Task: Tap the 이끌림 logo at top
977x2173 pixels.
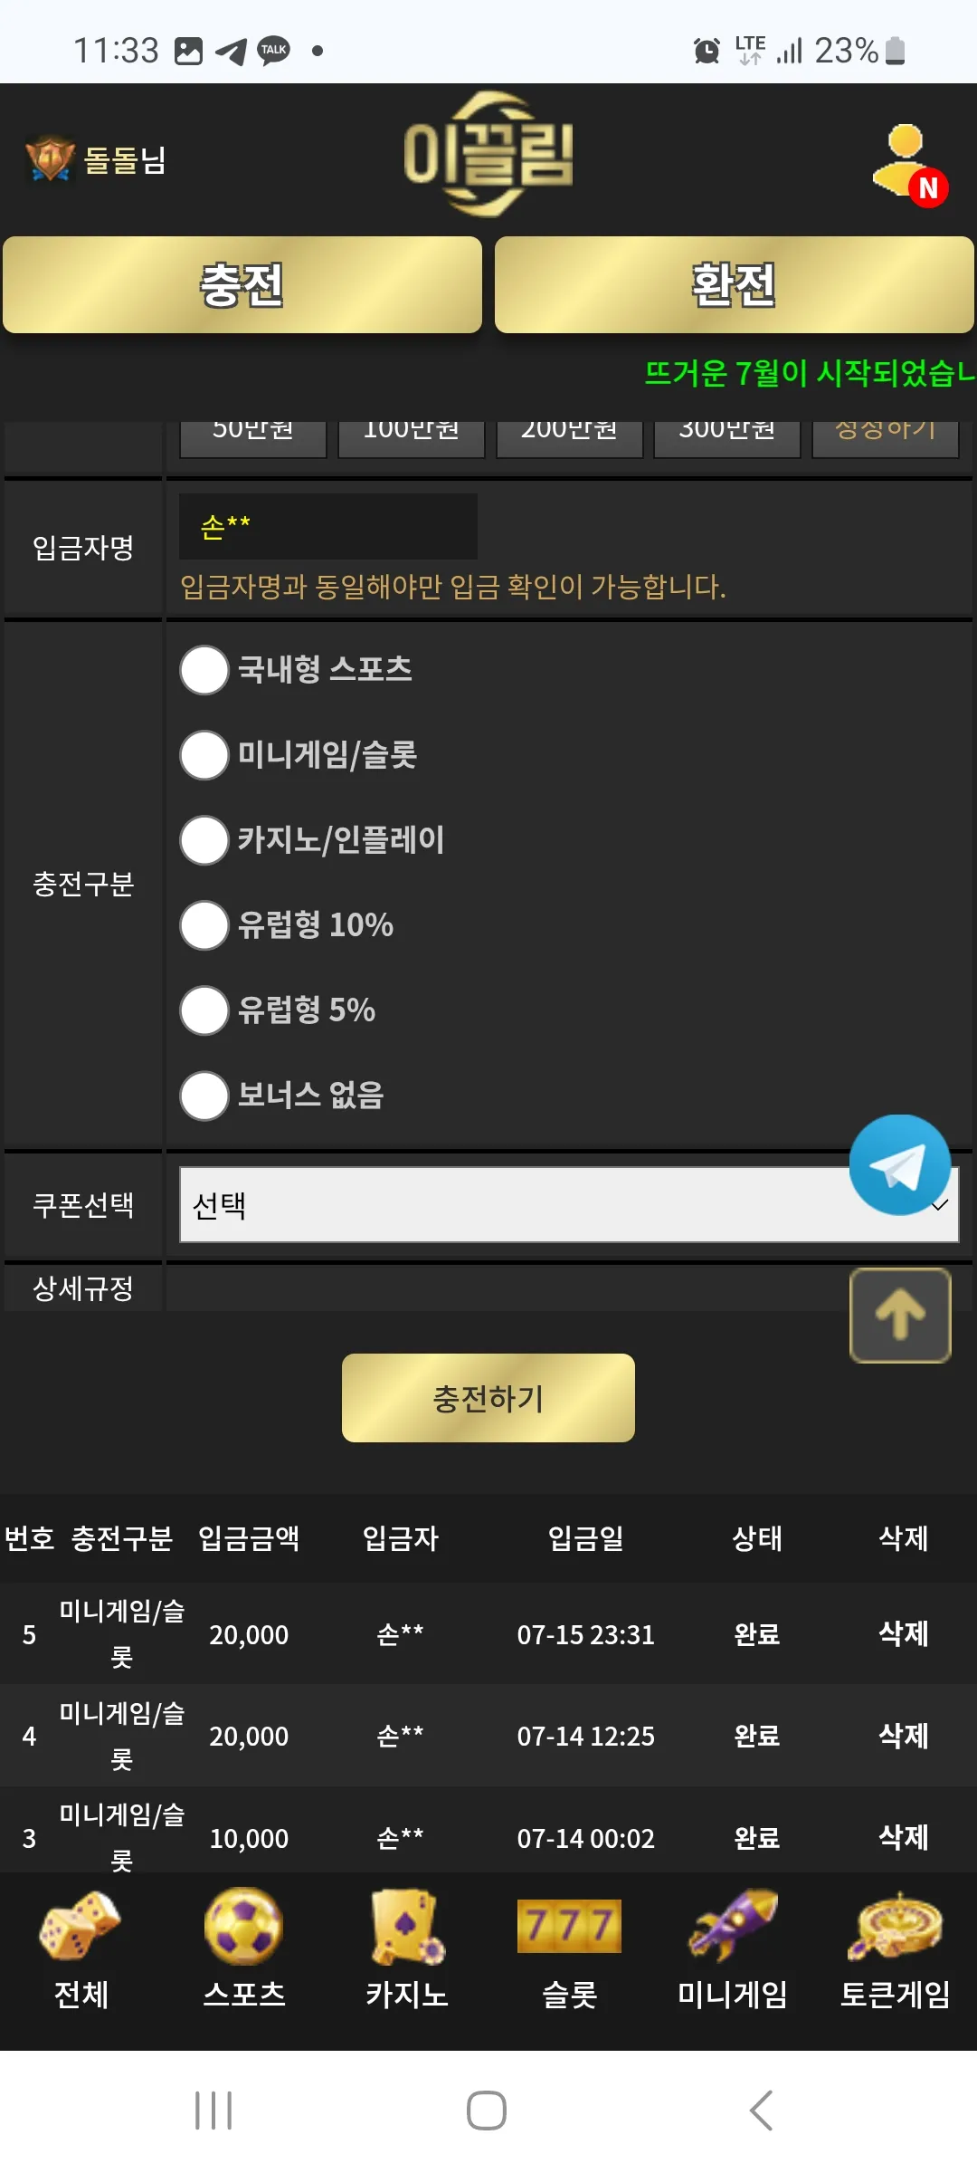Action: click(488, 154)
